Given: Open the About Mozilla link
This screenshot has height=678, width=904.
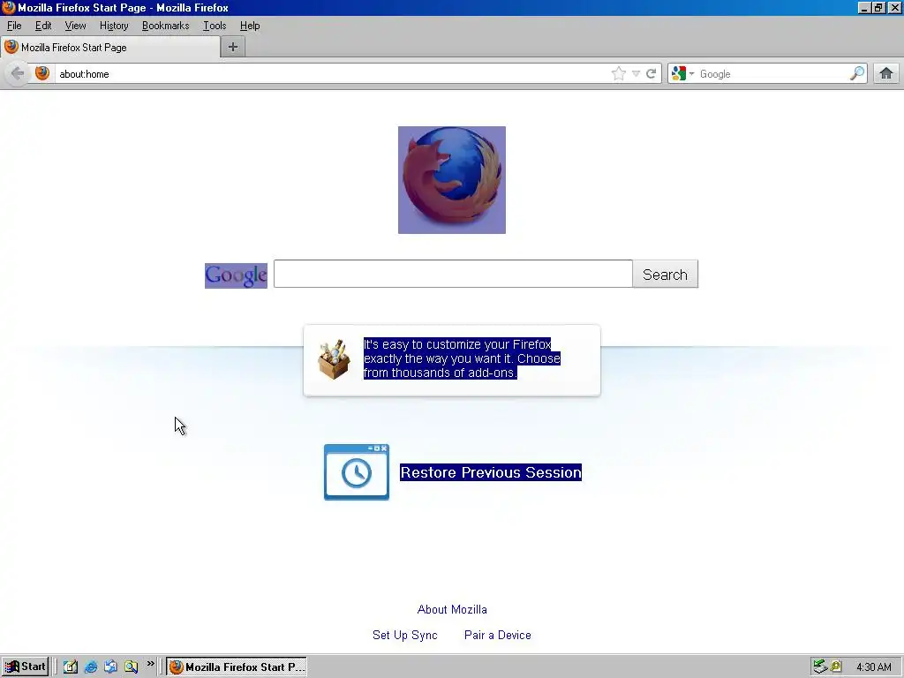Looking at the screenshot, I should pyautogui.click(x=452, y=609).
